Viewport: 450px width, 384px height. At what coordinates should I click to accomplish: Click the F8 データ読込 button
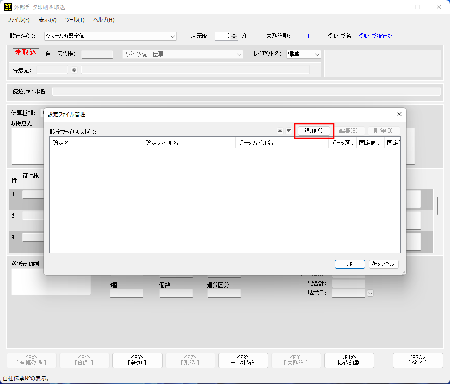pyautogui.click(x=243, y=360)
